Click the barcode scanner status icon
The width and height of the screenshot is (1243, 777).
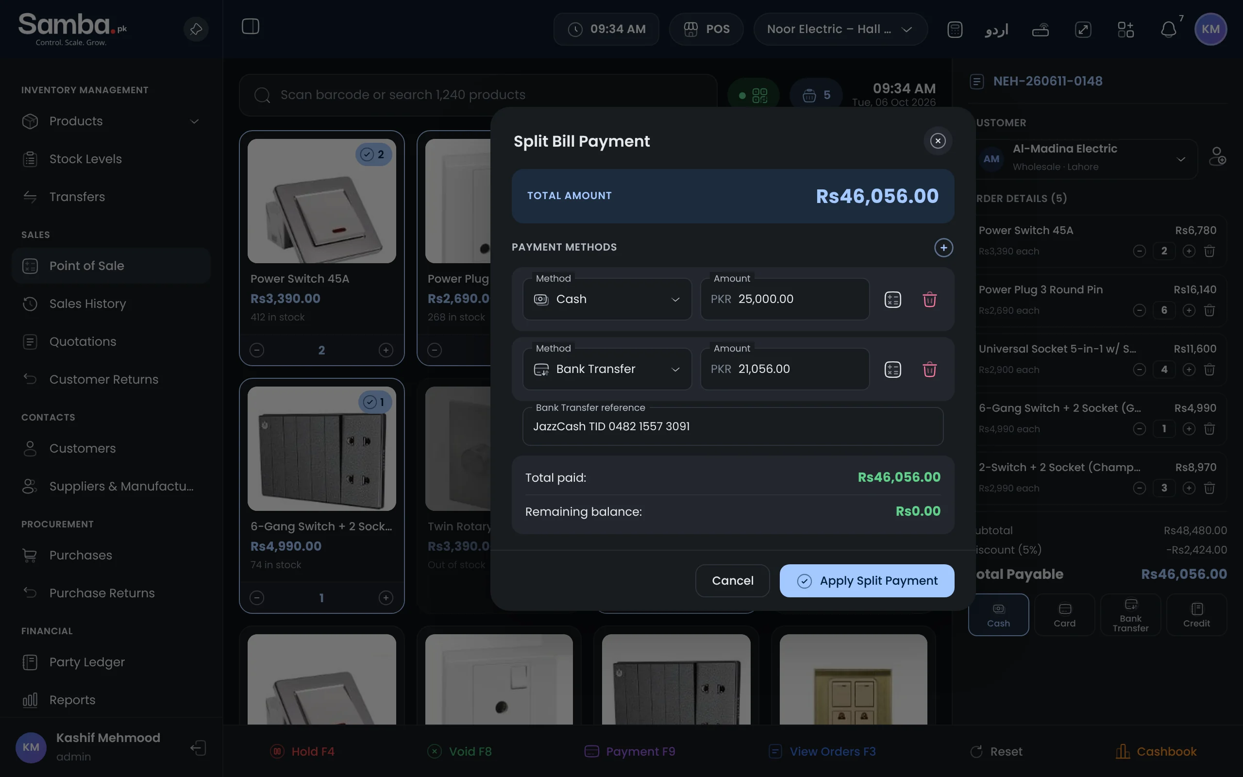[x=754, y=95]
